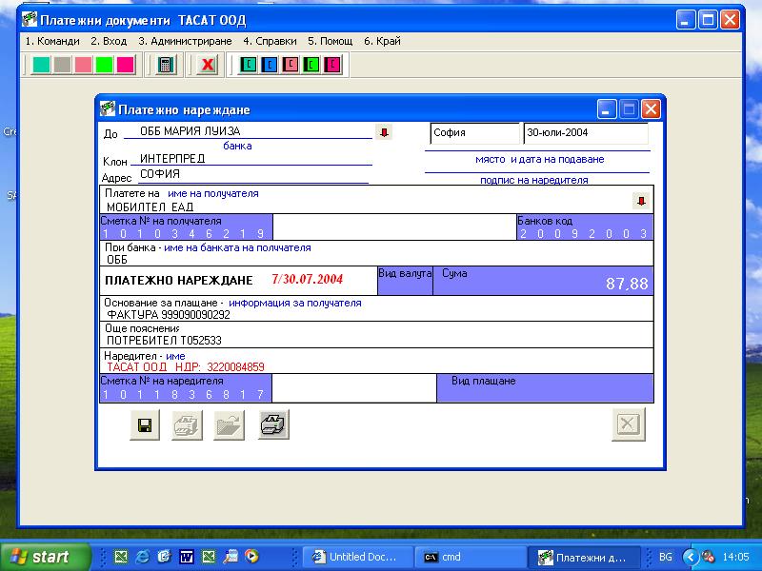Pick the plain bright green square in toolbar

(x=104, y=65)
